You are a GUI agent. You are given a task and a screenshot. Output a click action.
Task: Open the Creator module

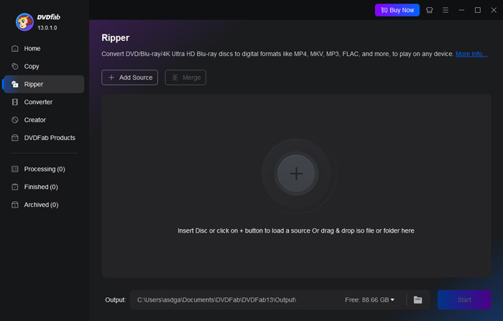coord(43,120)
